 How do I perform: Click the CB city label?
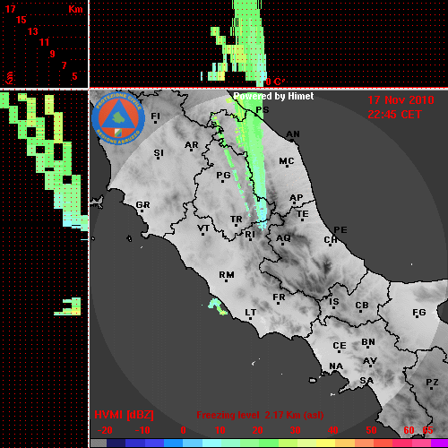362,306
